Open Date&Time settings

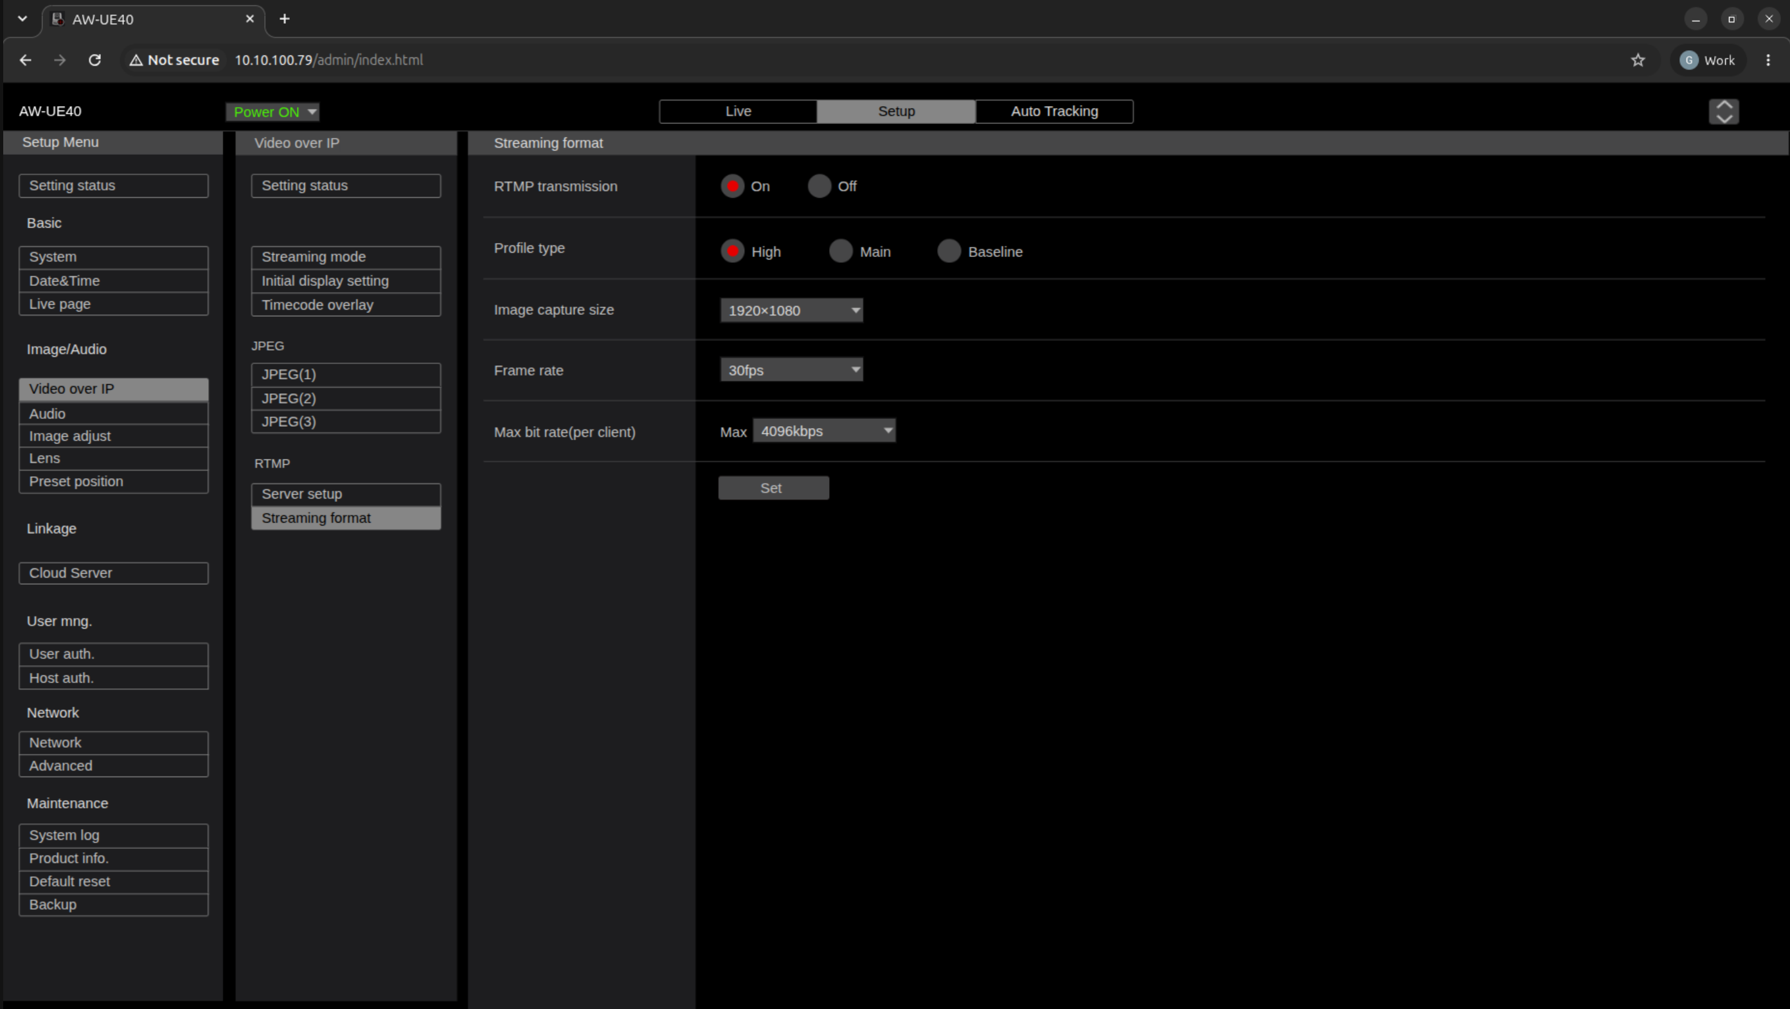pyautogui.click(x=113, y=281)
